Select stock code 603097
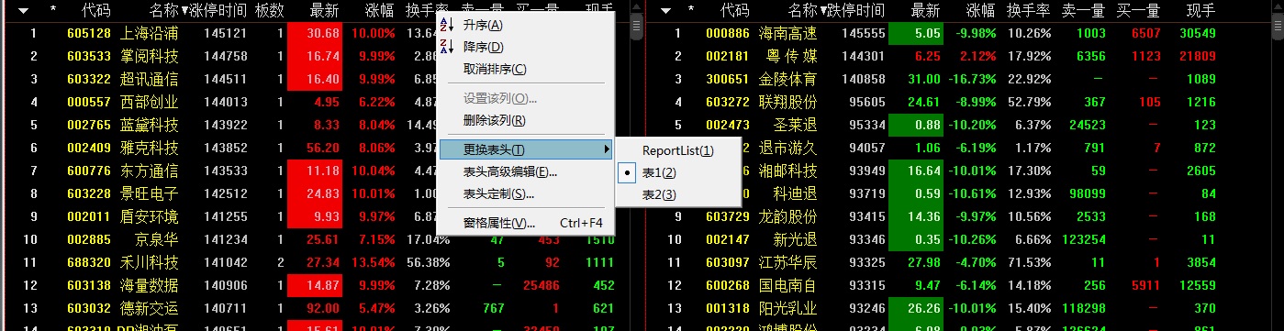This screenshot has width=1284, height=331. tap(728, 262)
